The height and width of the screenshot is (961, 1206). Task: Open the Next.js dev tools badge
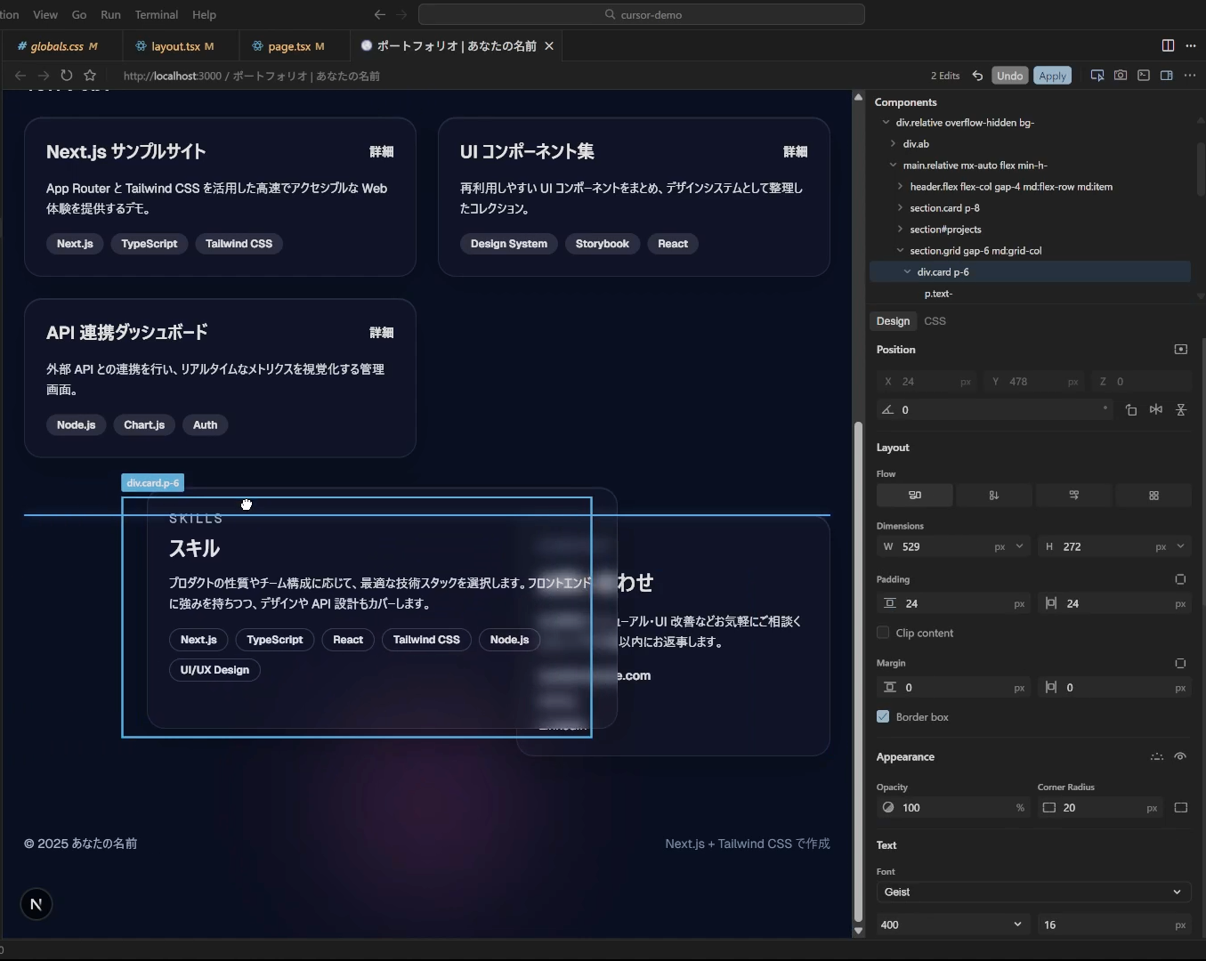(36, 905)
